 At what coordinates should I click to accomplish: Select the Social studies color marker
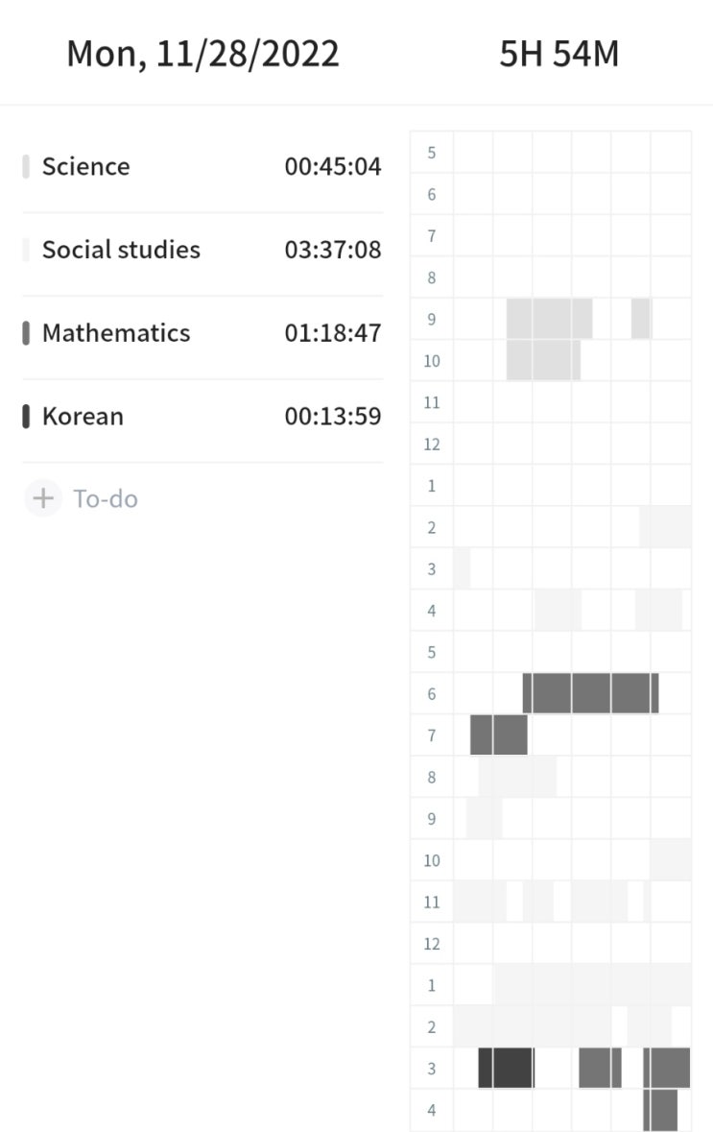(x=26, y=249)
